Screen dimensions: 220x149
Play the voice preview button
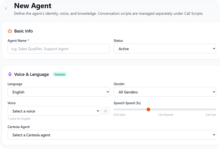[x=106, y=111]
